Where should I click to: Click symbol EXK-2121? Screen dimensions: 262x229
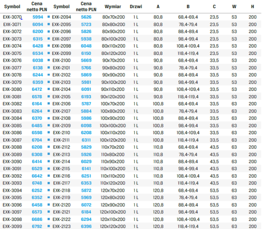coord(62,212)
